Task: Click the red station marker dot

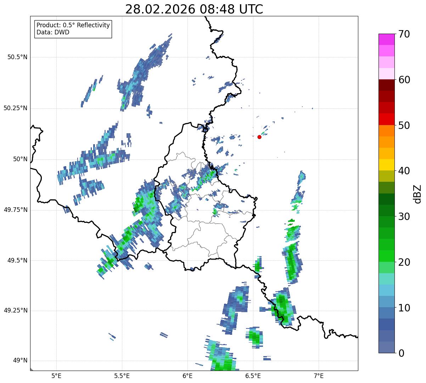Action: pyautogui.click(x=259, y=137)
